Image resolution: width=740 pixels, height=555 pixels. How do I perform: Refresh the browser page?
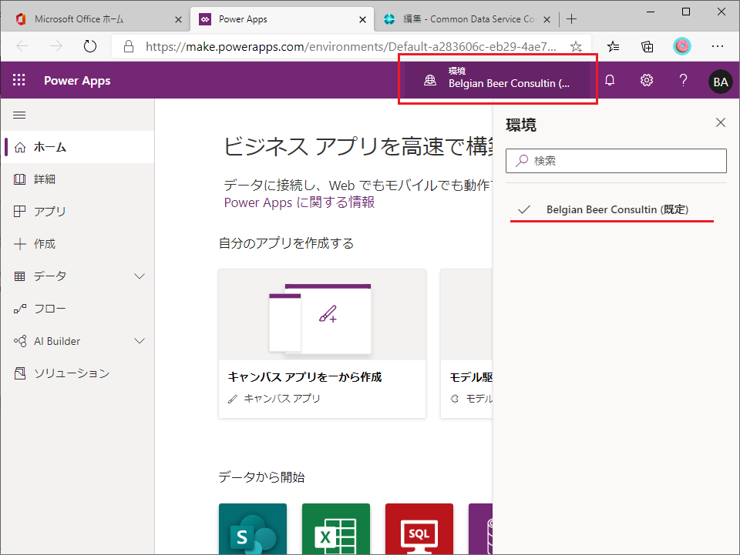click(x=89, y=46)
